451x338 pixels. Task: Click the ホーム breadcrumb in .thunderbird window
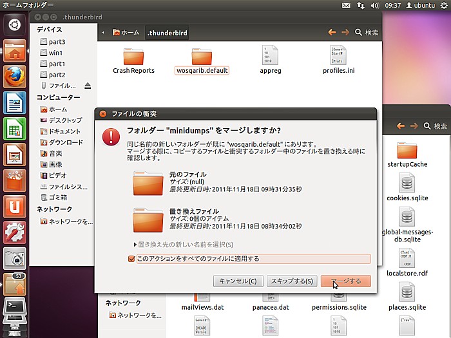pos(126,33)
